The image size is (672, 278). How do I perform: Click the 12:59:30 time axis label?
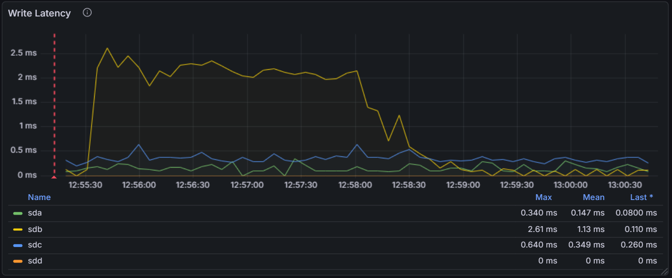pos(517,185)
